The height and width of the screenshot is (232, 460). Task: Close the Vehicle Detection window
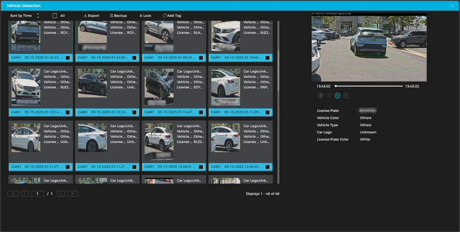click(452, 6)
